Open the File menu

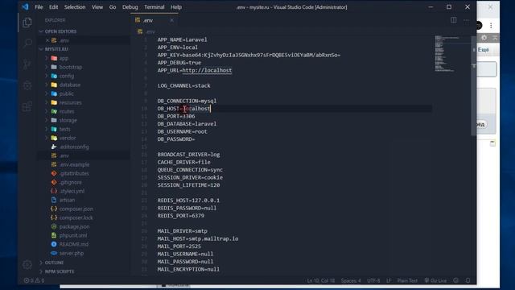pyautogui.click(x=39, y=7)
